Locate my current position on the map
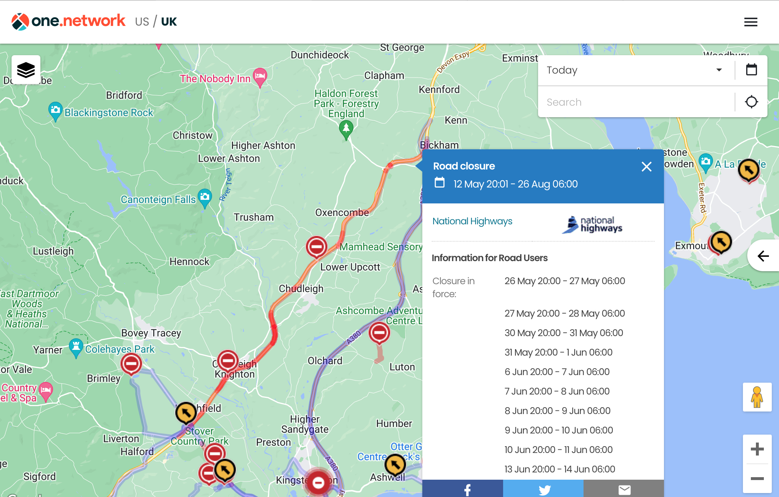The width and height of the screenshot is (779, 497). 751,102
